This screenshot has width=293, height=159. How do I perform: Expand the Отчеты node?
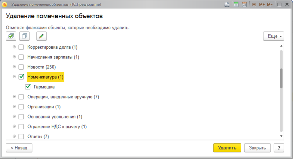[14, 136]
